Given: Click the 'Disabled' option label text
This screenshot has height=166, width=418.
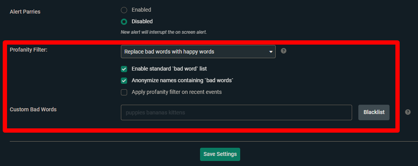Looking at the screenshot, I should click(x=142, y=21).
